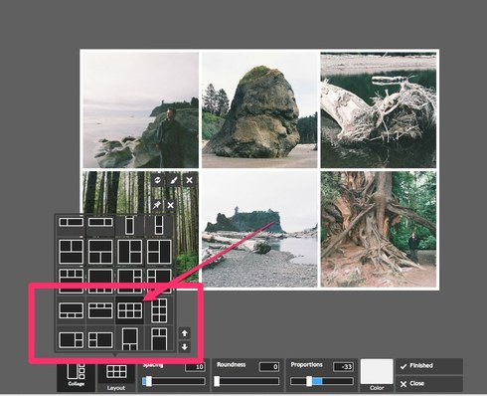Close layout picker with X beside pin
The width and height of the screenshot is (487, 396).
tap(170, 205)
